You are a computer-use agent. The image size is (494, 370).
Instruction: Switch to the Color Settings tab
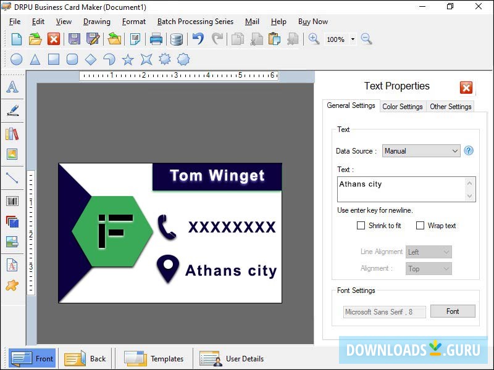pos(403,107)
